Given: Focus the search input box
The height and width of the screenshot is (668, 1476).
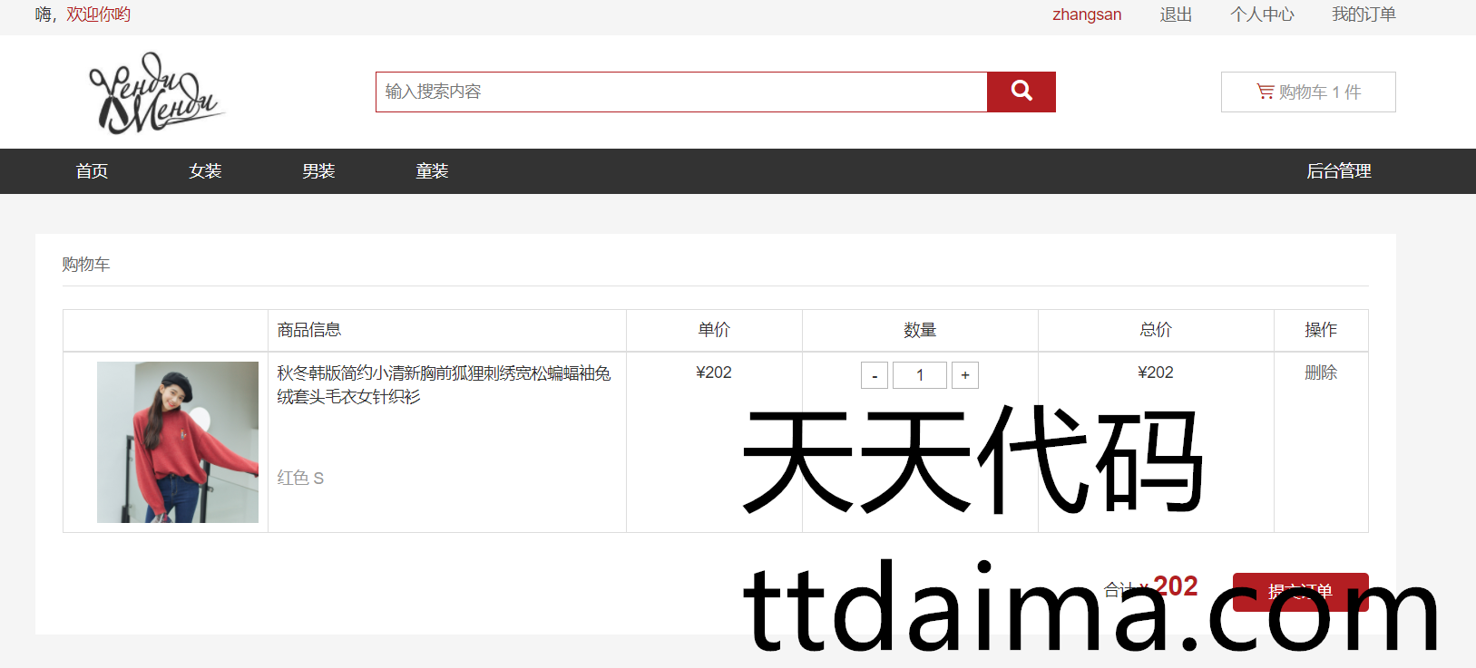Looking at the screenshot, I should 680,92.
